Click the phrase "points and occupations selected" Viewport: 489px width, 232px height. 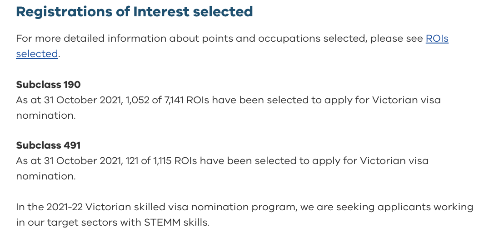(x=284, y=39)
